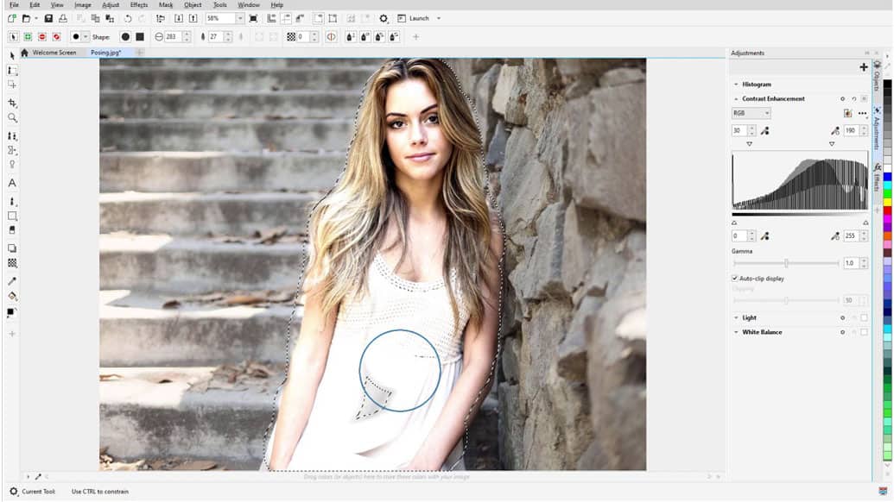Click the Launch button

418,18
